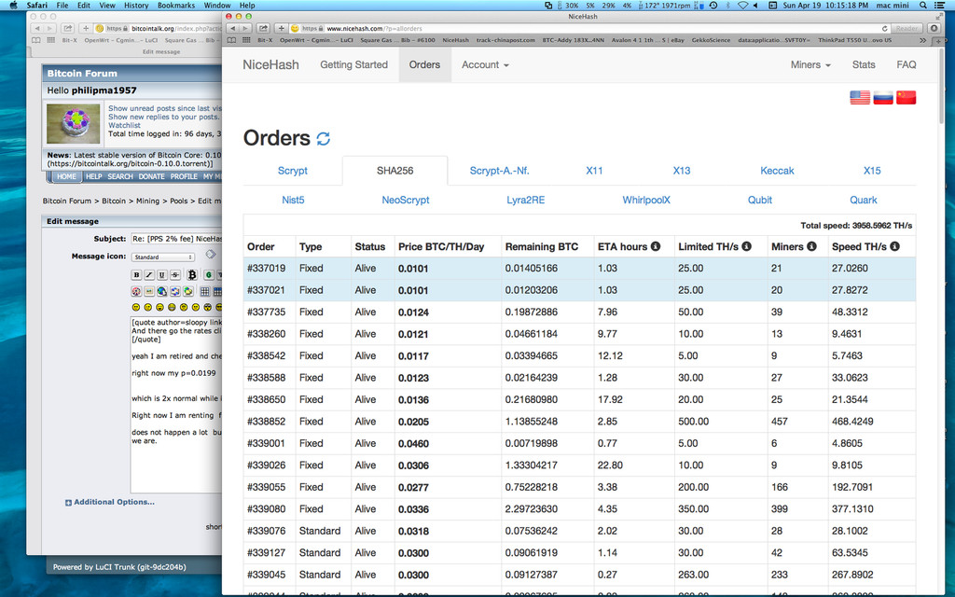Open Downloads button in NiceHash Safari toolbar
Viewport: 955px width, 597px height.
click(934, 28)
